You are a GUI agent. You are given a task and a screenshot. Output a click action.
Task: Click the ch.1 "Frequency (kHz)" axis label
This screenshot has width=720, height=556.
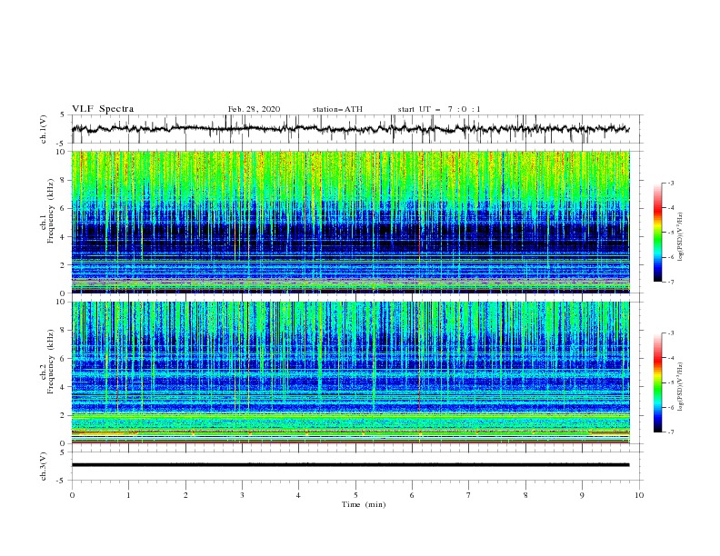point(50,210)
